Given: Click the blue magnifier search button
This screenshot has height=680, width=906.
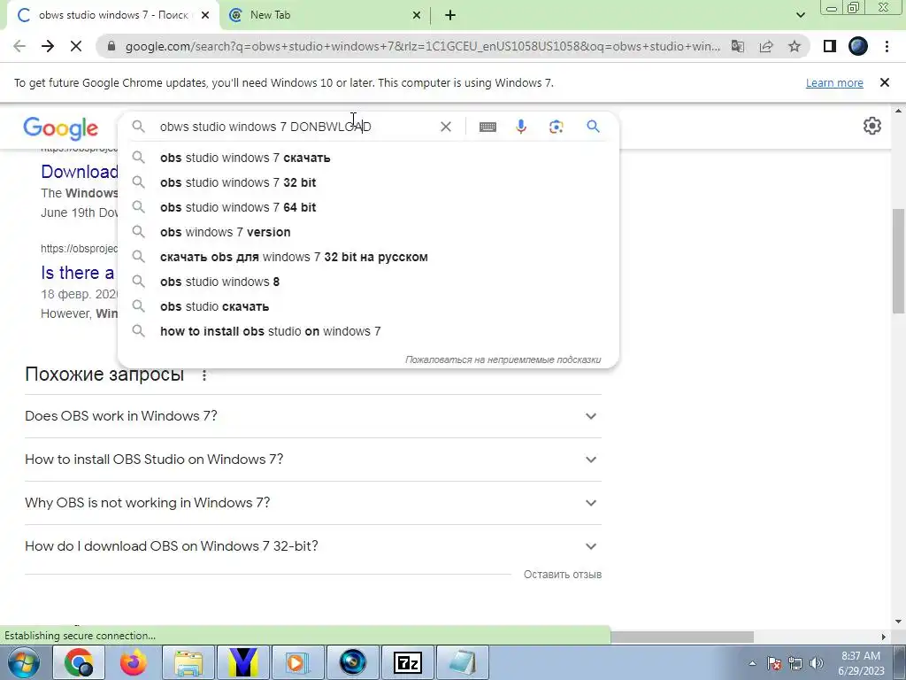Looking at the screenshot, I should 593,126.
